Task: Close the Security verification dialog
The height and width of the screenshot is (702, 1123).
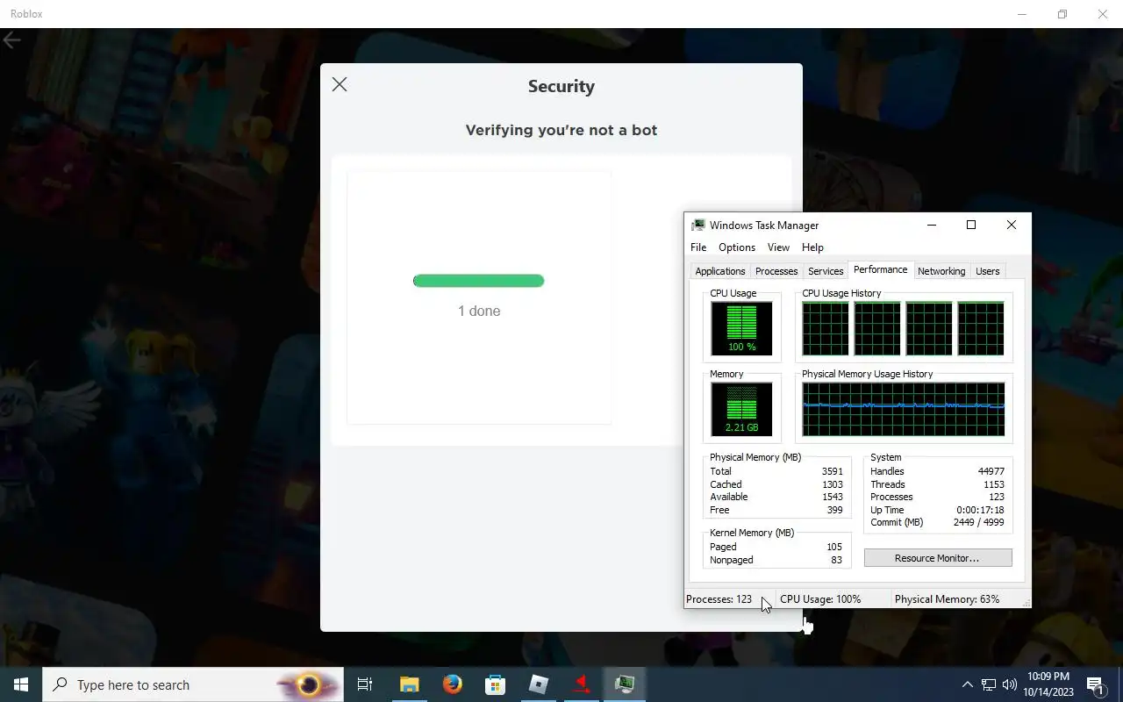Action: (340, 84)
